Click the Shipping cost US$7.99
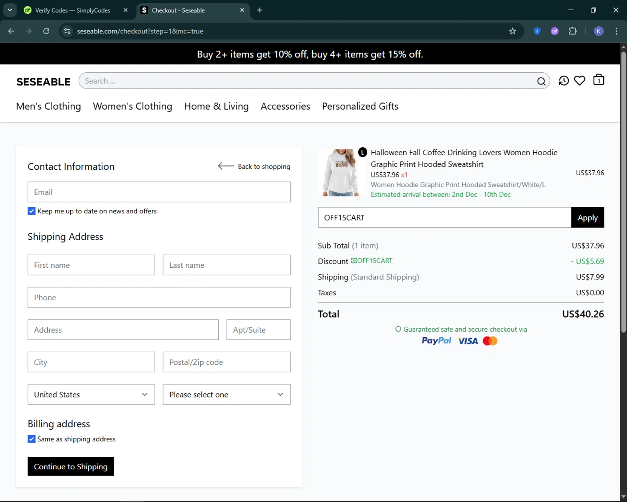 click(590, 277)
